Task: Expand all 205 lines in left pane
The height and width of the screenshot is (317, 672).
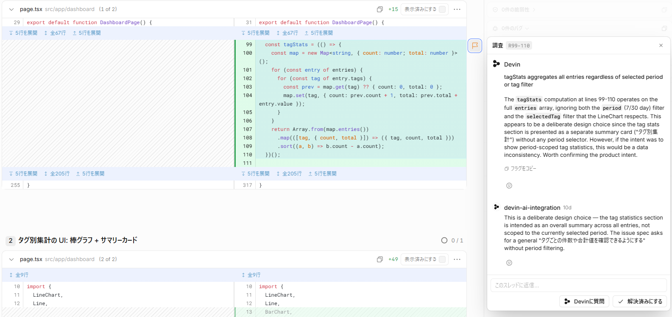Action: (57, 174)
